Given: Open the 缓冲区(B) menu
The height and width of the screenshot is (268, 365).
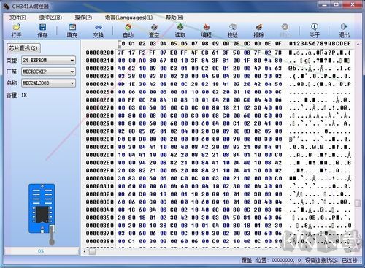Looking at the screenshot, I should (x=50, y=18).
